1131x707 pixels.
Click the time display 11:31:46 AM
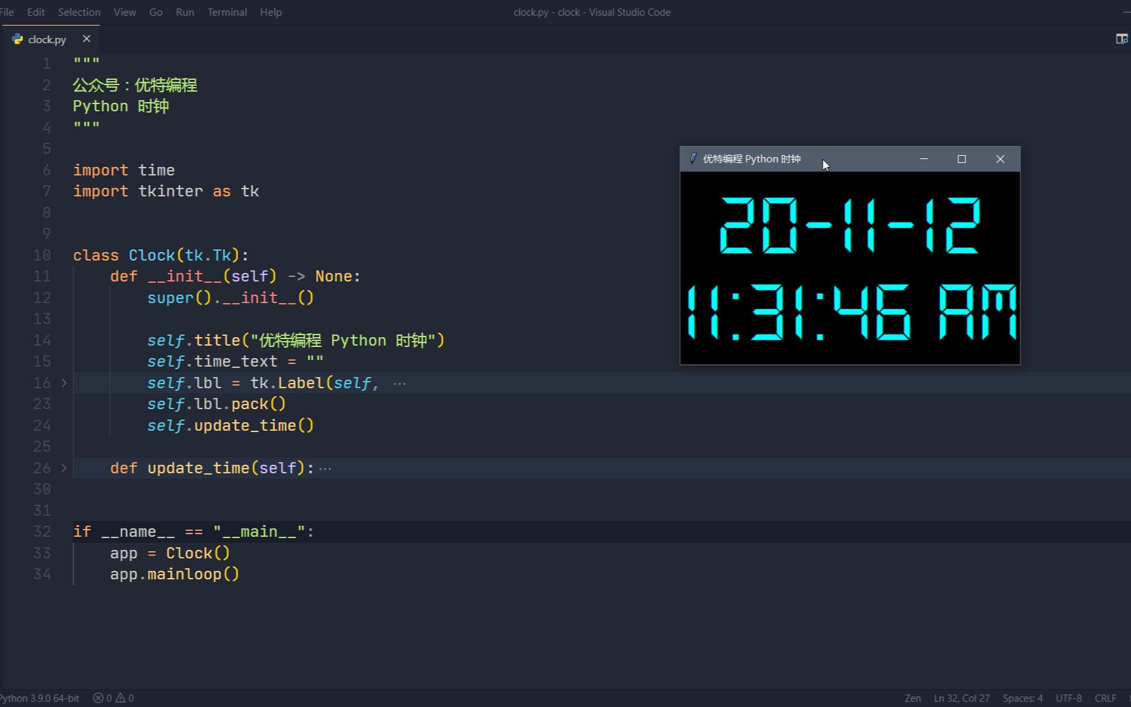(850, 312)
